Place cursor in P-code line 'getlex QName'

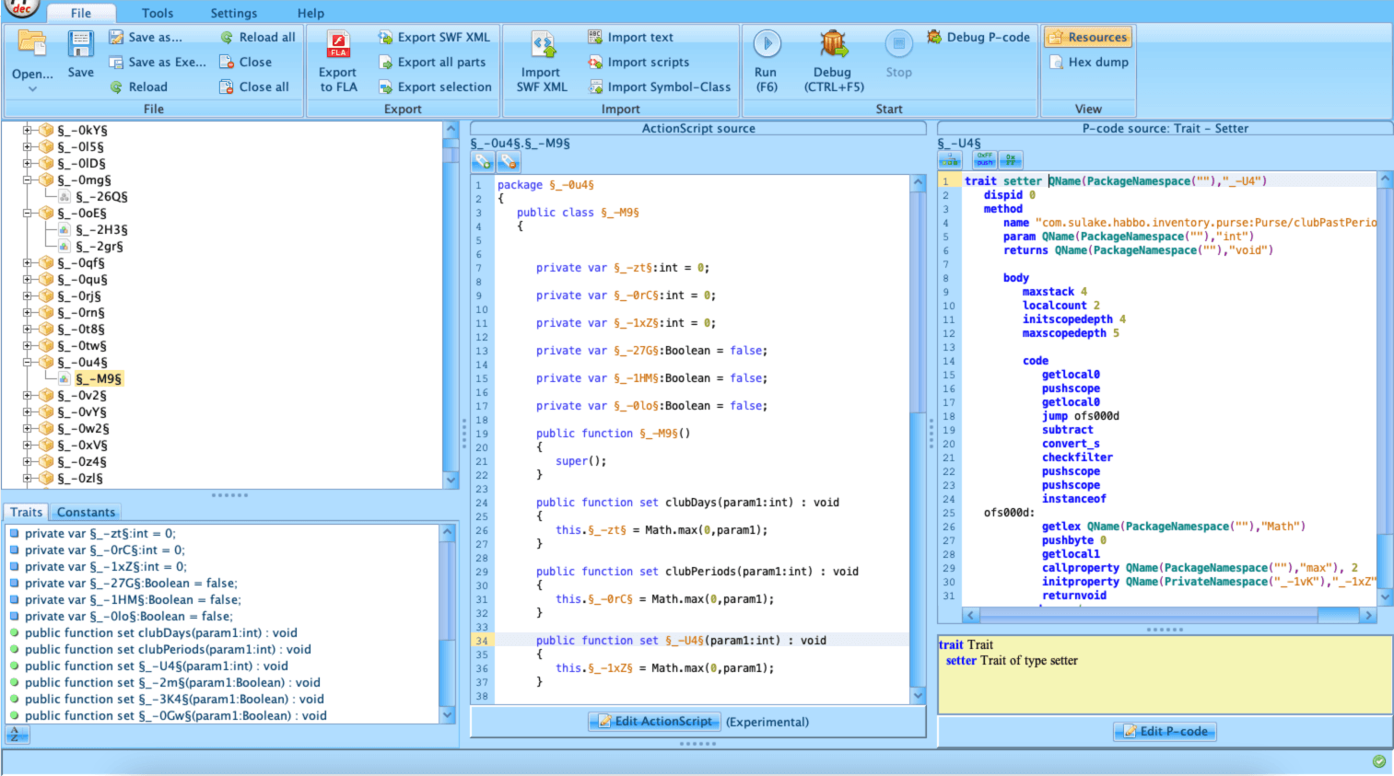[x=1173, y=527]
